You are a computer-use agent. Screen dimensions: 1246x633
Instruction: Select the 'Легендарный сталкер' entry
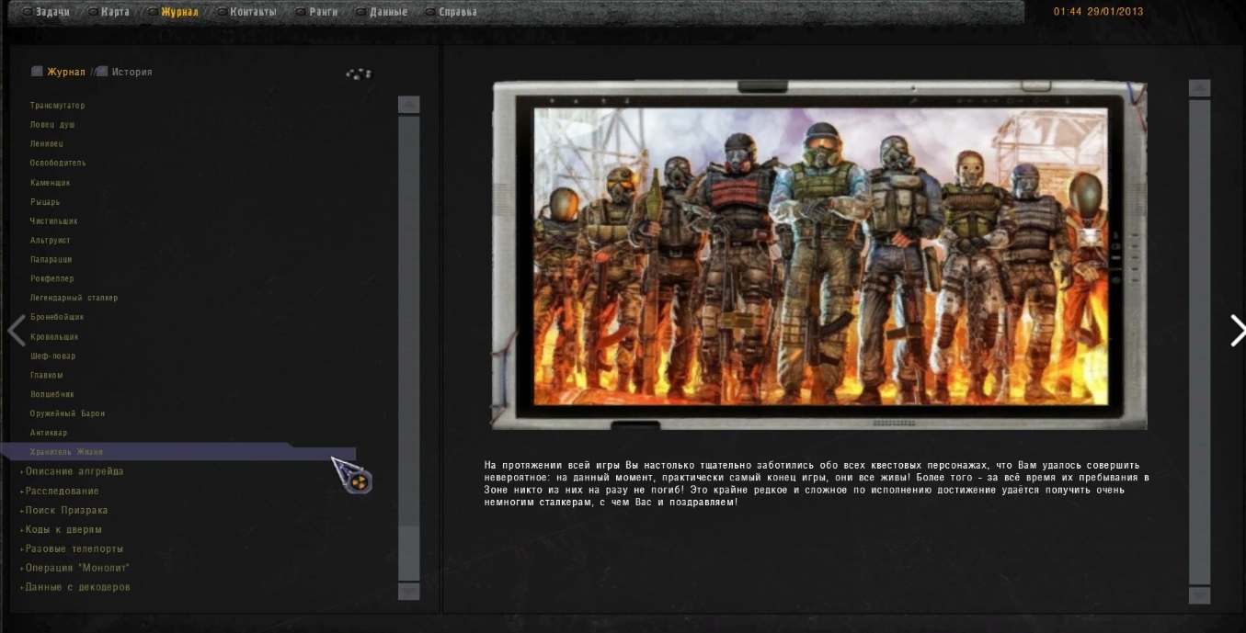coord(74,298)
